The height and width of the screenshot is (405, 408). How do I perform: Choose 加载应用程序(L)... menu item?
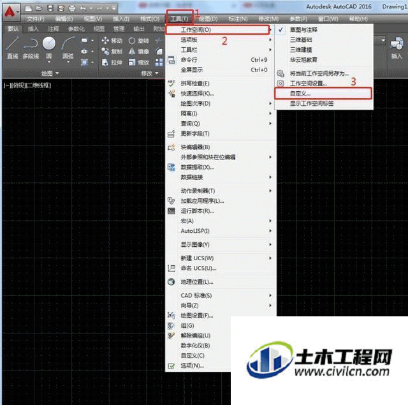[x=221, y=201]
